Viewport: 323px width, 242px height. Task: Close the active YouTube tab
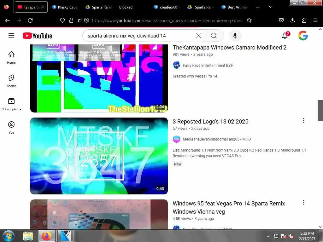click(x=43, y=7)
